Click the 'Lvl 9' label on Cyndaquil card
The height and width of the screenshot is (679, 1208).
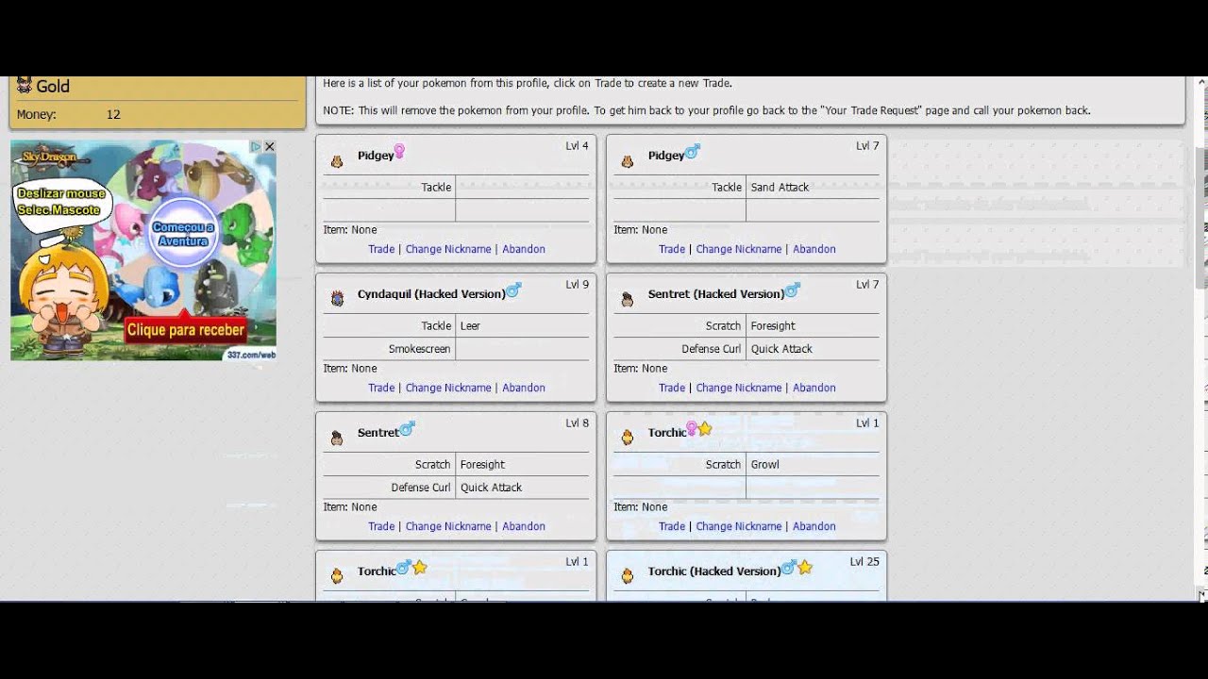[577, 285]
